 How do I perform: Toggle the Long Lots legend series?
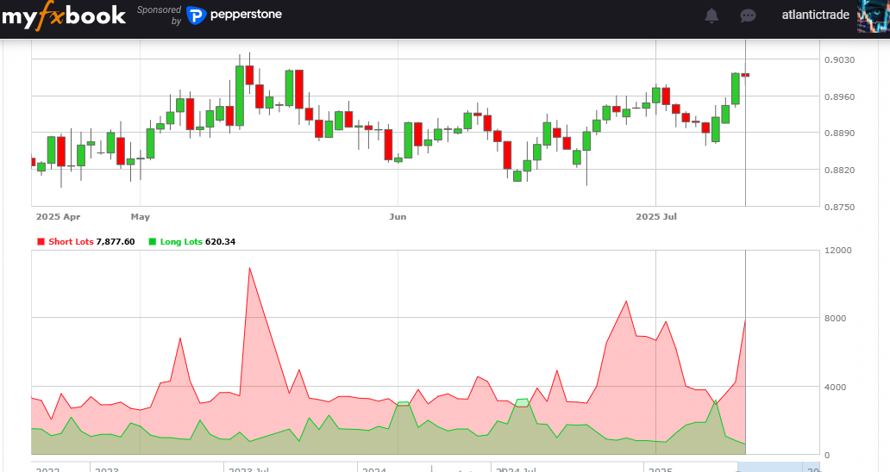click(x=191, y=241)
